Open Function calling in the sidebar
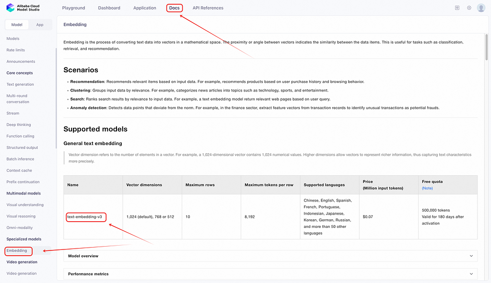The width and height of the screenshot is (491, 283). pos(20,136)
